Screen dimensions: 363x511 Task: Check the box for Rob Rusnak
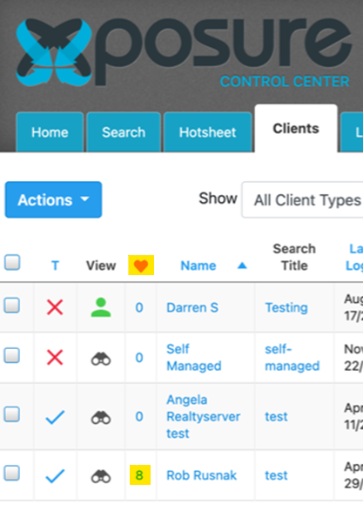[x=12, y=473]
